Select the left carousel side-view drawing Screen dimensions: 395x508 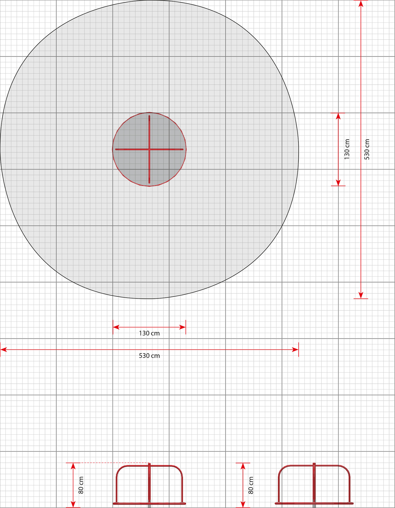tap(149, 485)
